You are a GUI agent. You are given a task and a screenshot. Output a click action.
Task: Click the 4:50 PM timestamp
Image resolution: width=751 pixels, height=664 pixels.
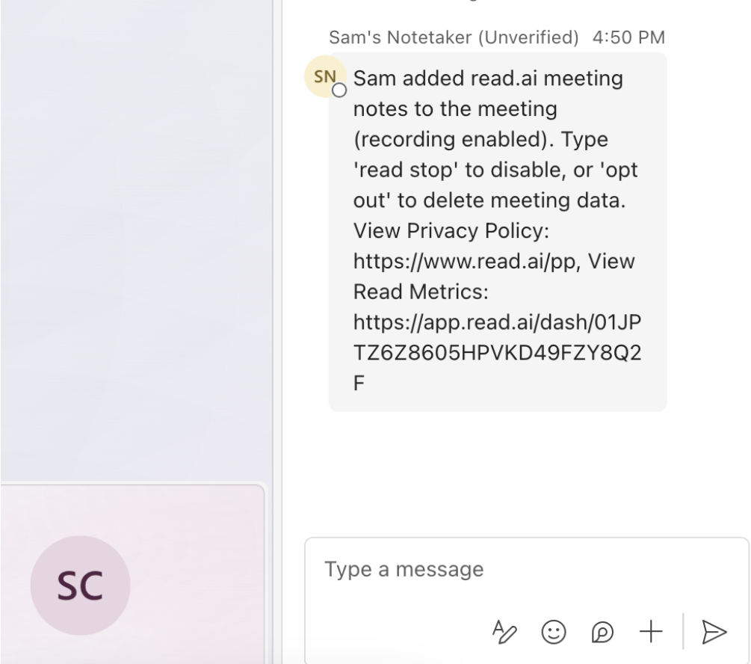click(628, 37)
